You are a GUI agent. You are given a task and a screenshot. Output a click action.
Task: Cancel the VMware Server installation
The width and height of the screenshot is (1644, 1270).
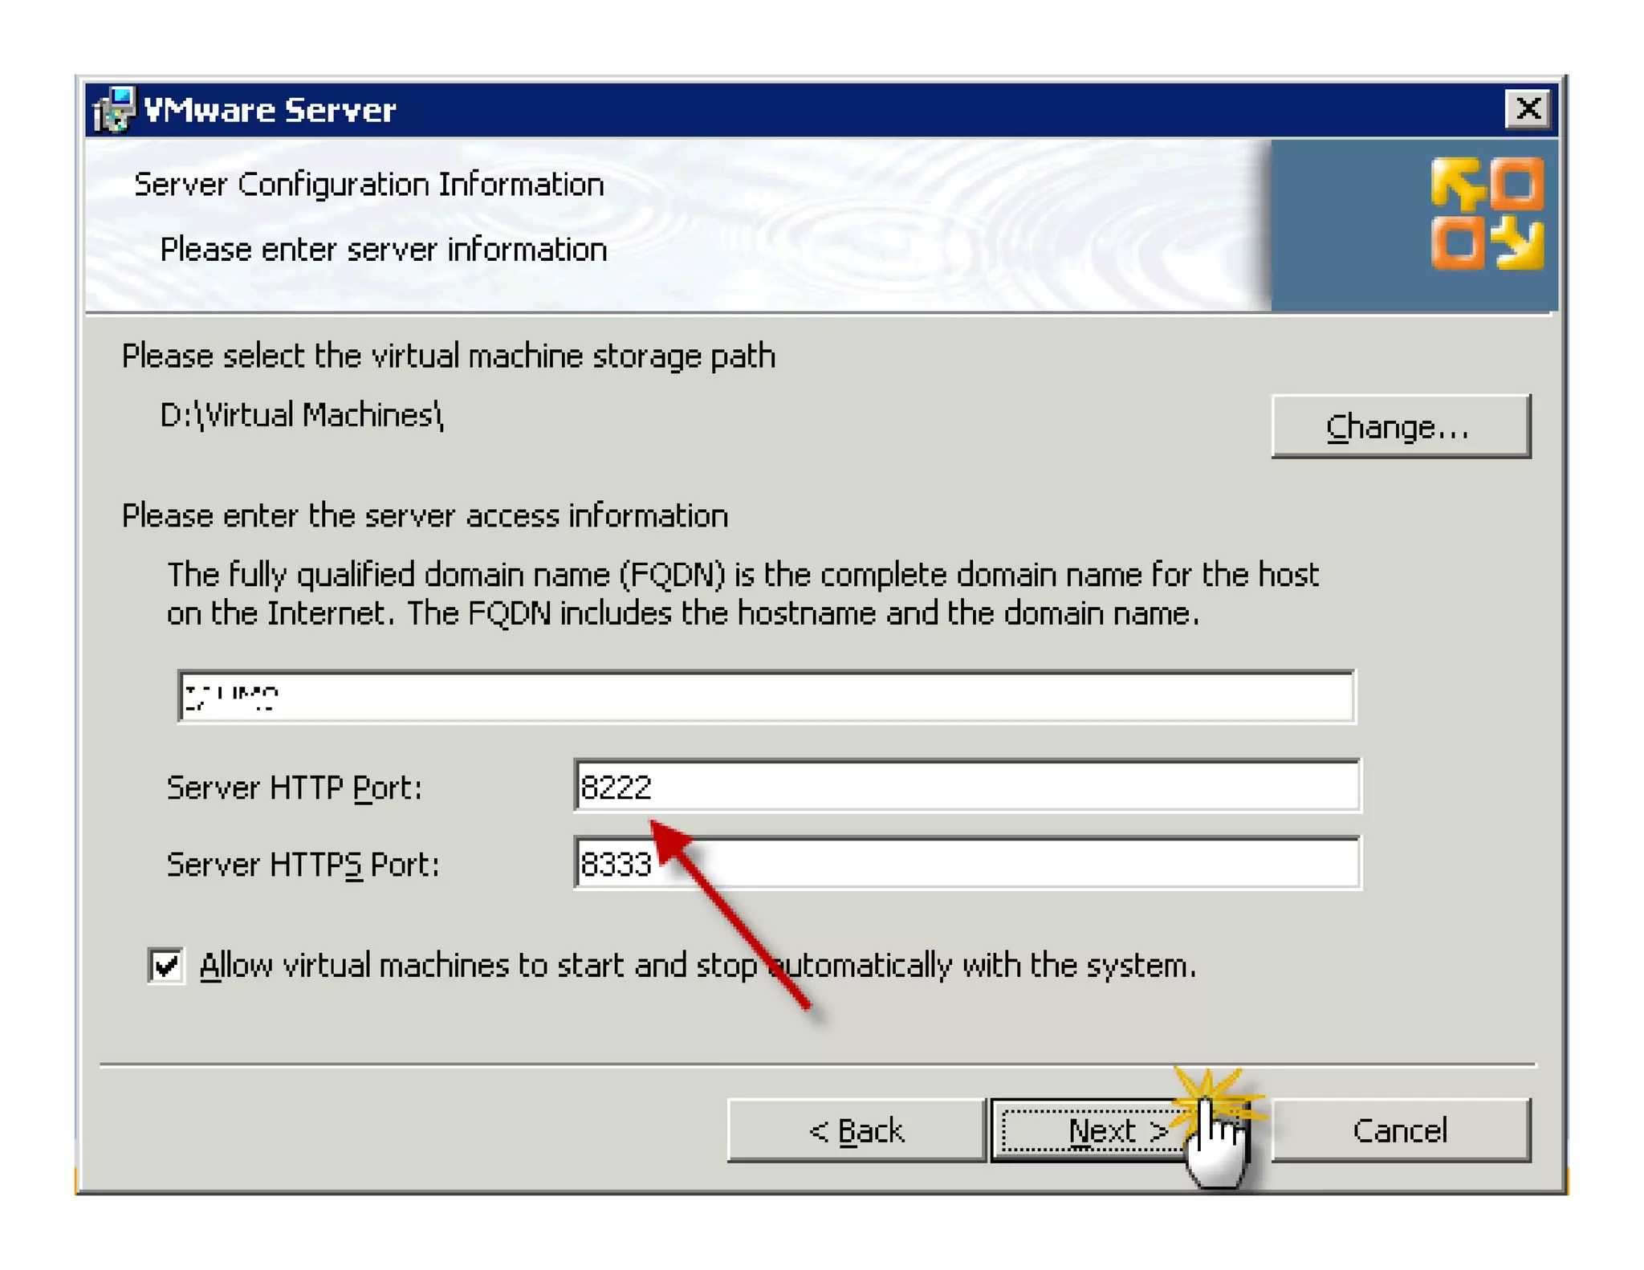1401,1130
